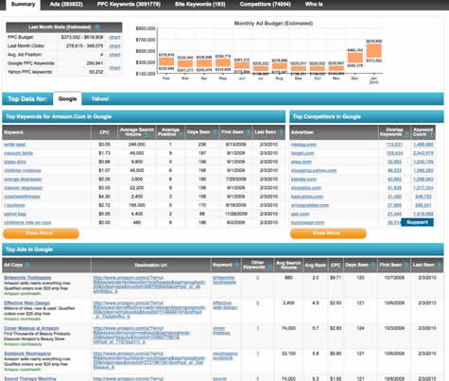Open the orange degreaser keyword link
This screenshot has height=381, width=449.
pos(23,180)
